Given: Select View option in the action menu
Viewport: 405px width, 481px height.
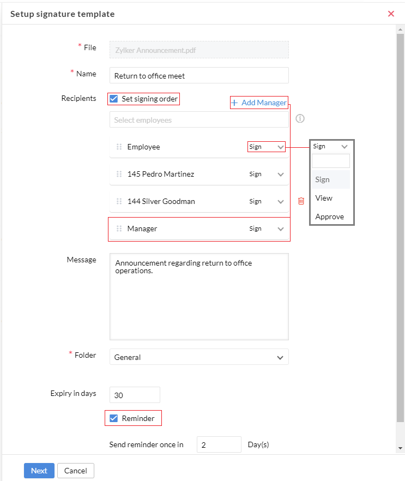Looking at the screenshot, I should click(324, 198).
